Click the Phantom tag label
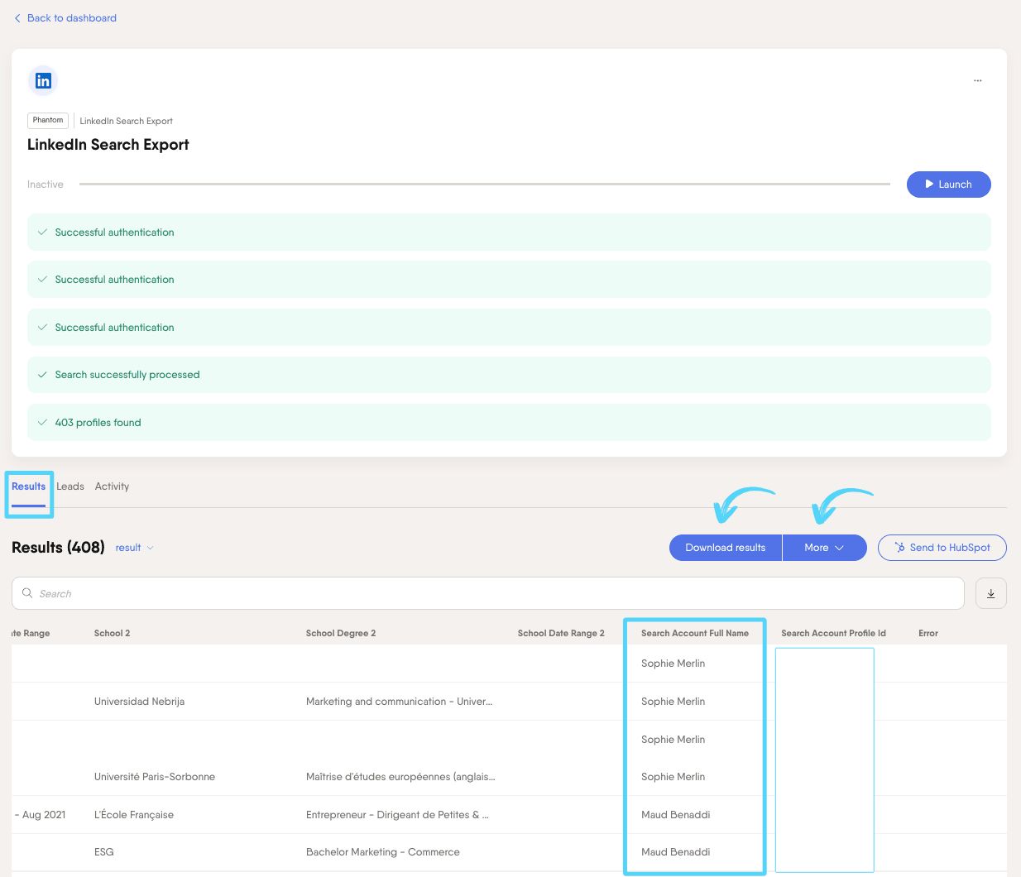This screenshot has height=877, width=1021. pos(48,121)
